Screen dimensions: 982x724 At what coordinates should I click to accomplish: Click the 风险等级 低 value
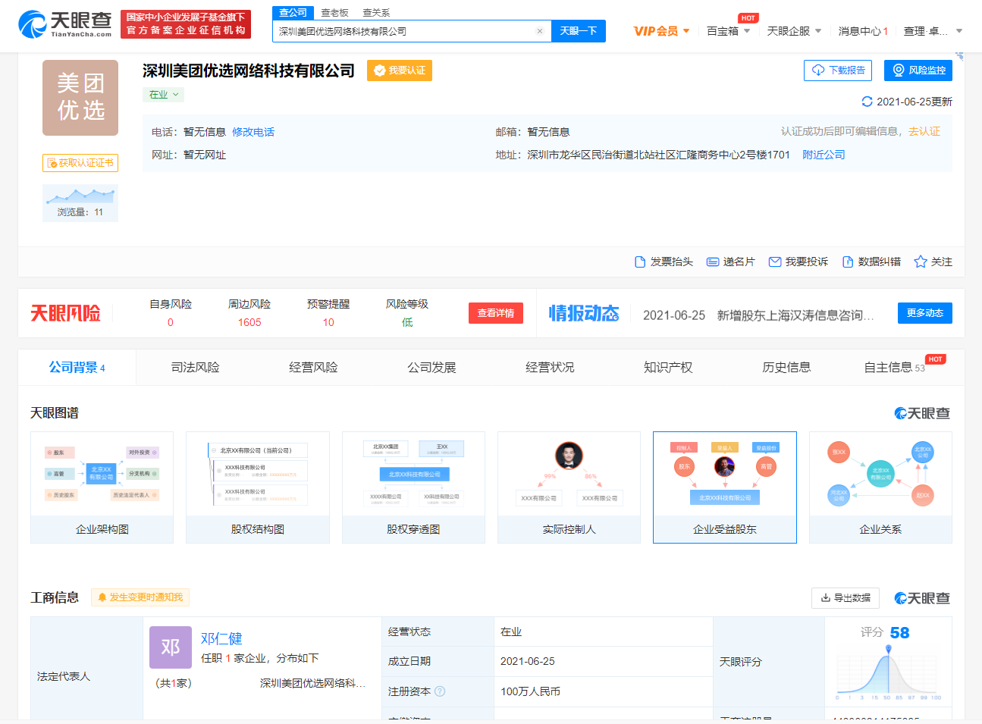(x=407, y=322)
